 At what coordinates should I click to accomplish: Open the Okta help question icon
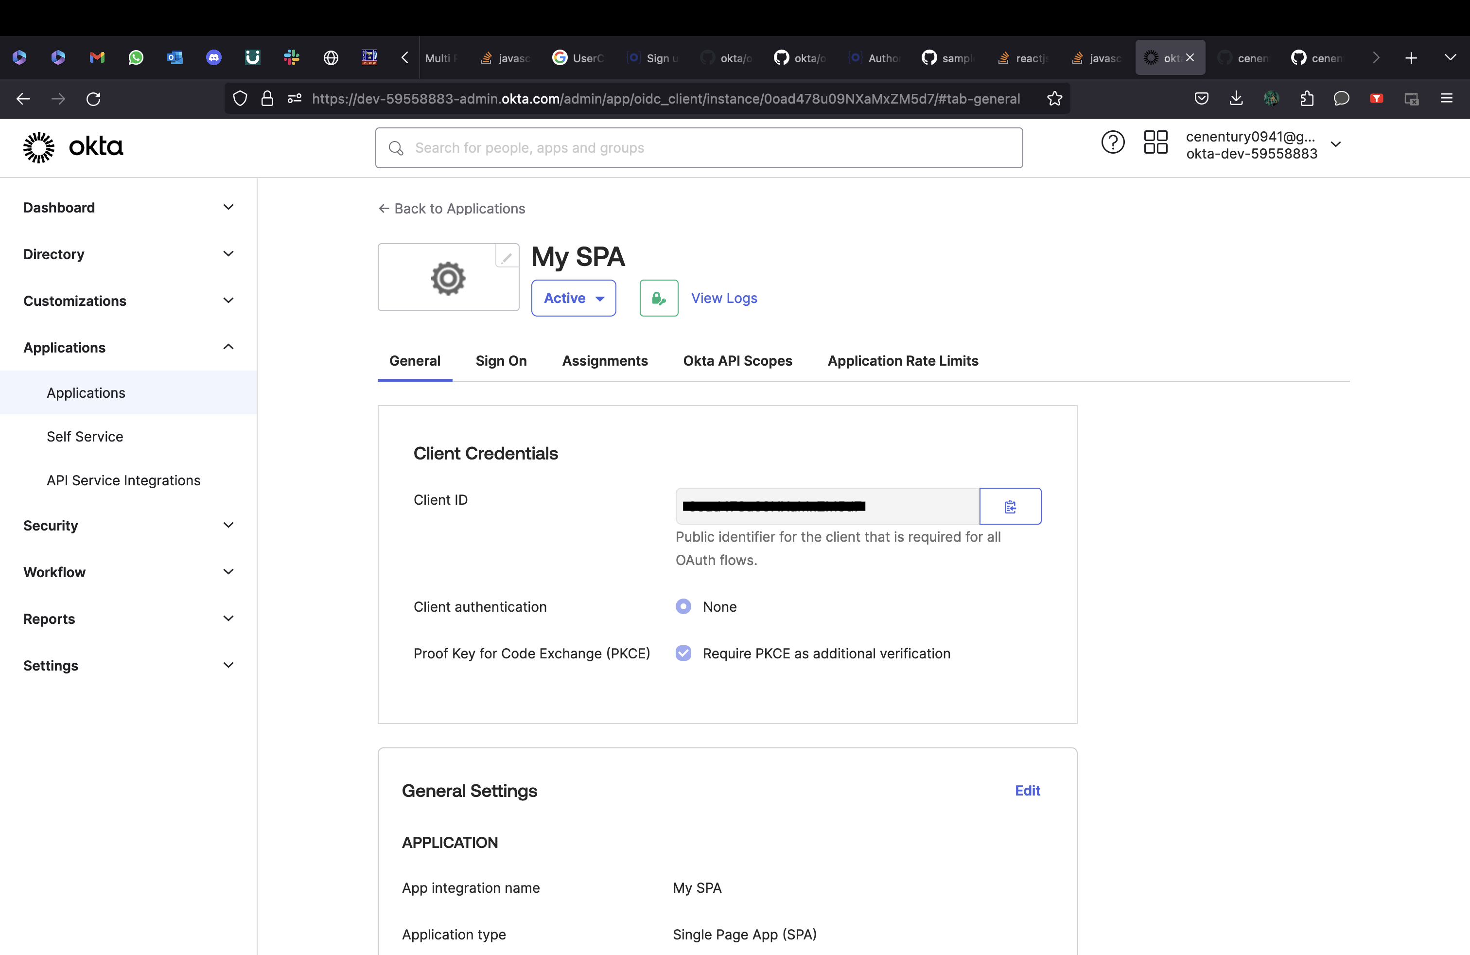(1112, 142)
